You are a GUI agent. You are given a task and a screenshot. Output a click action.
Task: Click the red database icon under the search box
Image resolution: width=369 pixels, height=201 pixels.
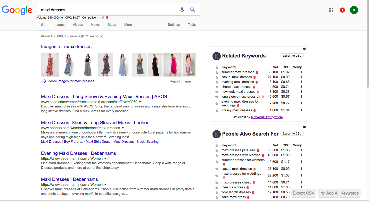click(107, 18)
